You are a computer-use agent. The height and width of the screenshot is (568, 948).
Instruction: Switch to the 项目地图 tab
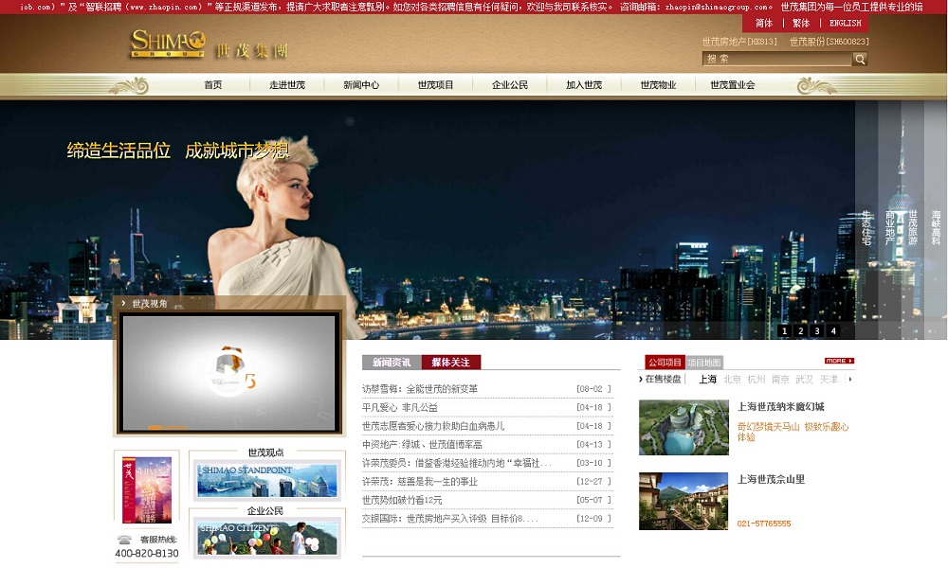[x=704, y=363]
